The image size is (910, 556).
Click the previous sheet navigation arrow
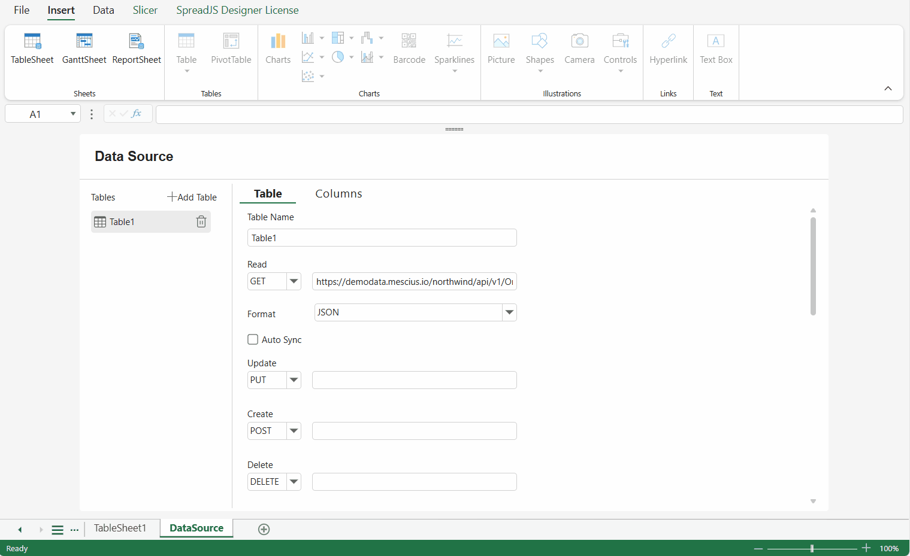click(20, 530)
